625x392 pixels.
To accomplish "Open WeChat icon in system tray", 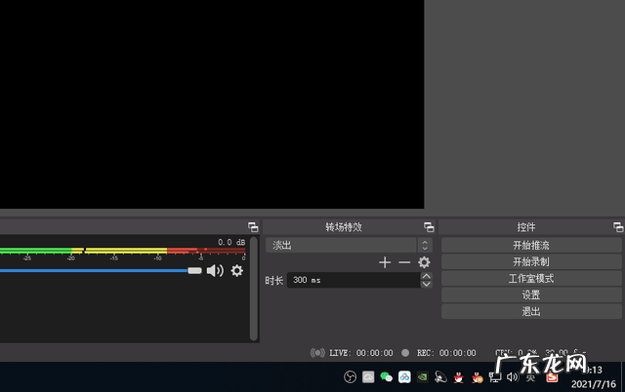I will coord(386,376).
